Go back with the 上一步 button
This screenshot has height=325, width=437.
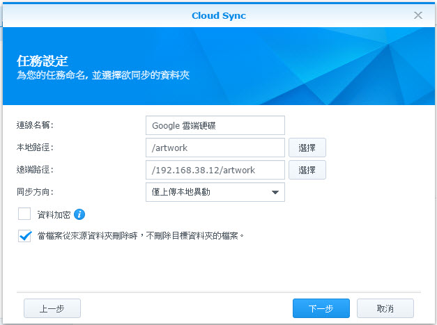click(x=52, y=308)
